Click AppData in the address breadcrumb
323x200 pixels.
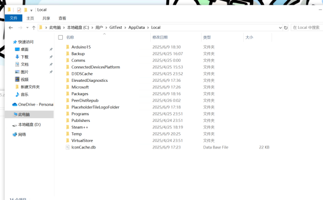click(x=137, y=28)
